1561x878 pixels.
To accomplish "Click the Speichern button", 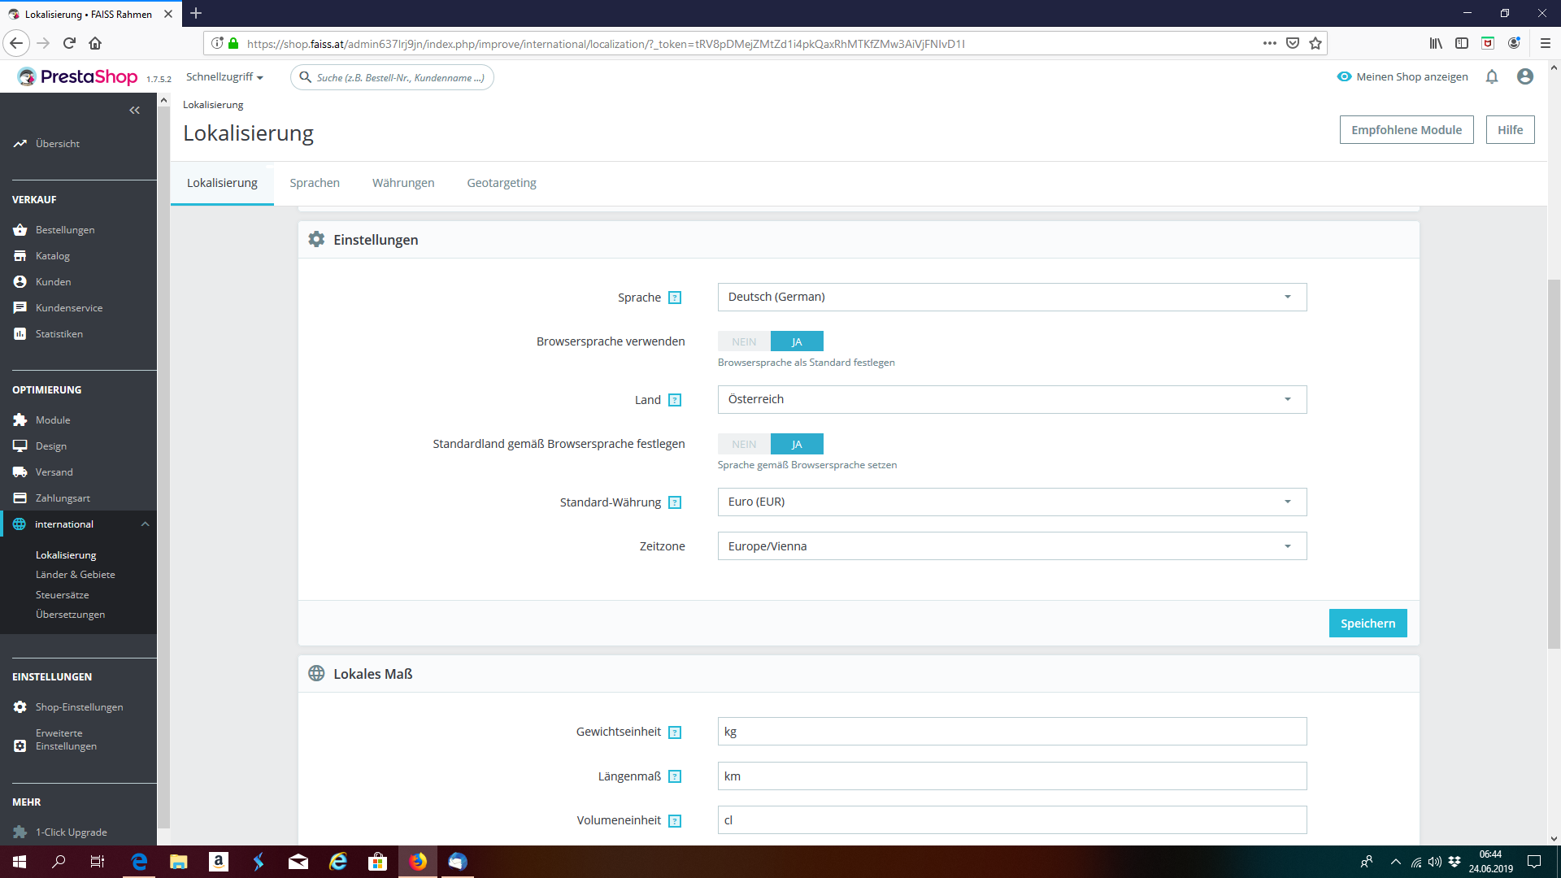I will coord(1367,624).
